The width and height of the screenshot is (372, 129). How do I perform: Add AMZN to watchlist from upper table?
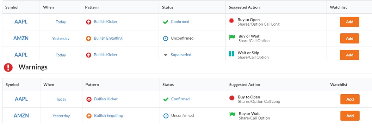coord(349,38)
